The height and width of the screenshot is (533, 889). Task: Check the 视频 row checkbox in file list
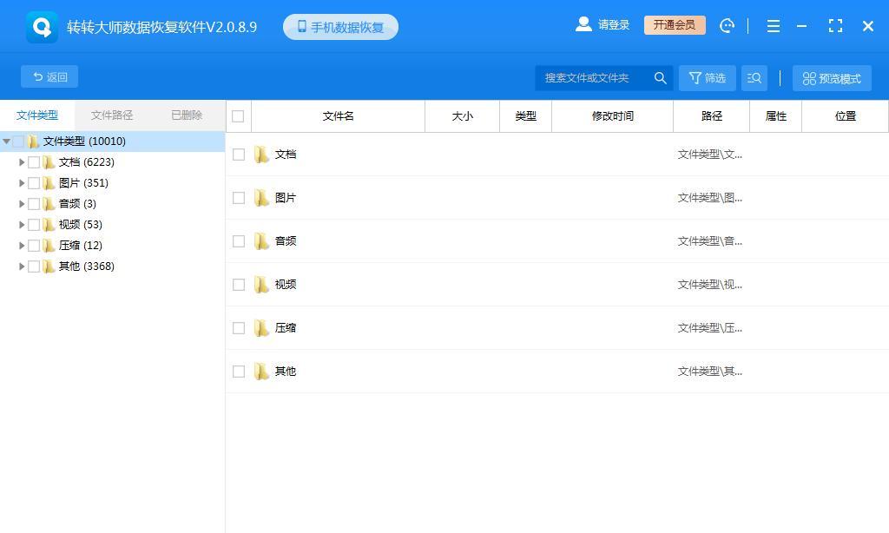[x=239, y=285]
